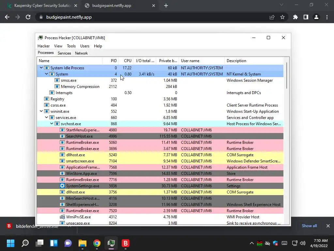
Task: Collapse the wininit.exe tree node
Action: point(41,111)
